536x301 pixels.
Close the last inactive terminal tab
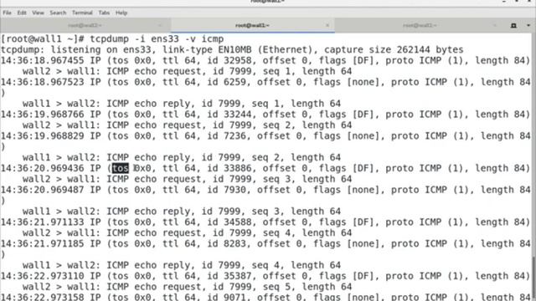[x=494, y=25]
